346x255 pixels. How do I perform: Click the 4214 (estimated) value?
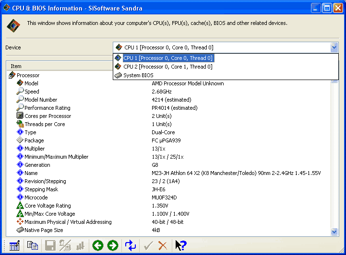tap(171, 100)
